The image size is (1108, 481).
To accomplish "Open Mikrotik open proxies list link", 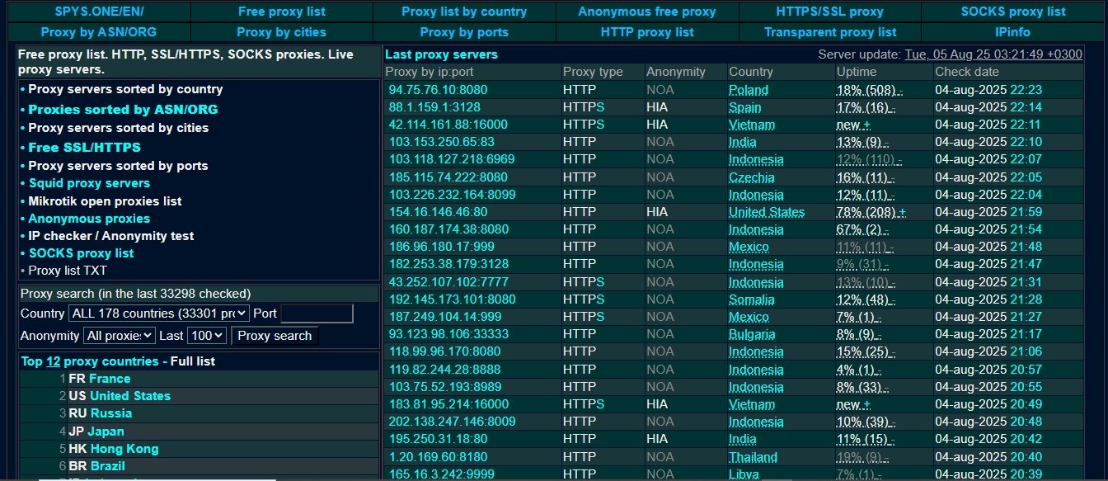I will click(x=105, y=201).
